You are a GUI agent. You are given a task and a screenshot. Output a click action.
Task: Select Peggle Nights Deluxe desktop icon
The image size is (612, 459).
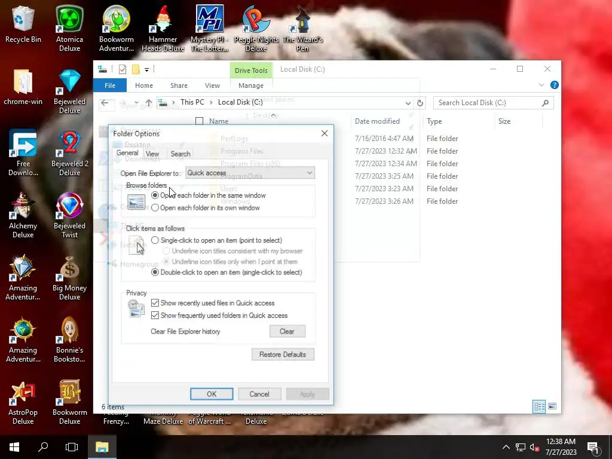click(x=256, y=29)
